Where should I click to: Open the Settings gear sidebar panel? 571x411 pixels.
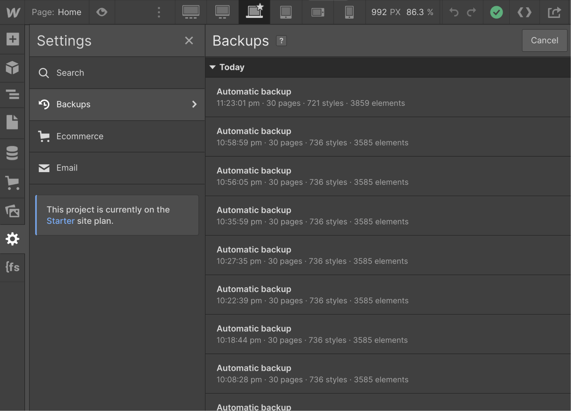tap(13, 239)
